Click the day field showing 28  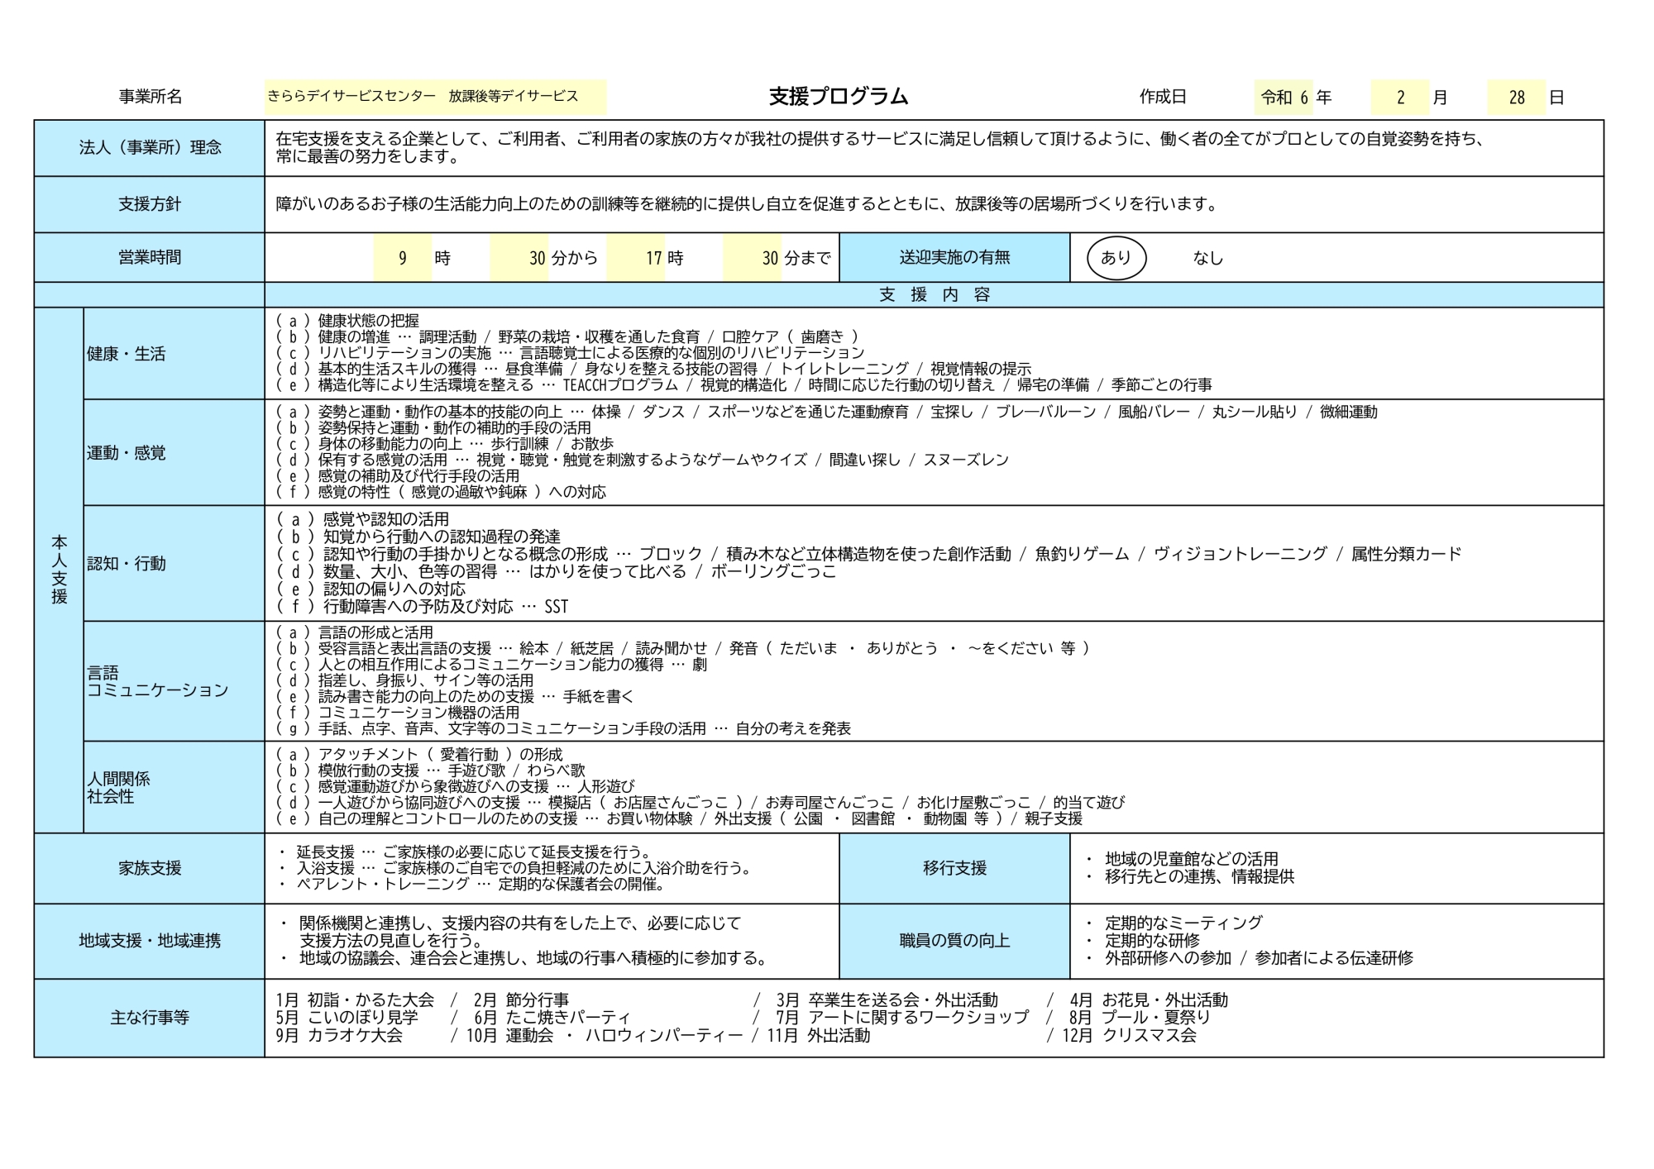1516,98
